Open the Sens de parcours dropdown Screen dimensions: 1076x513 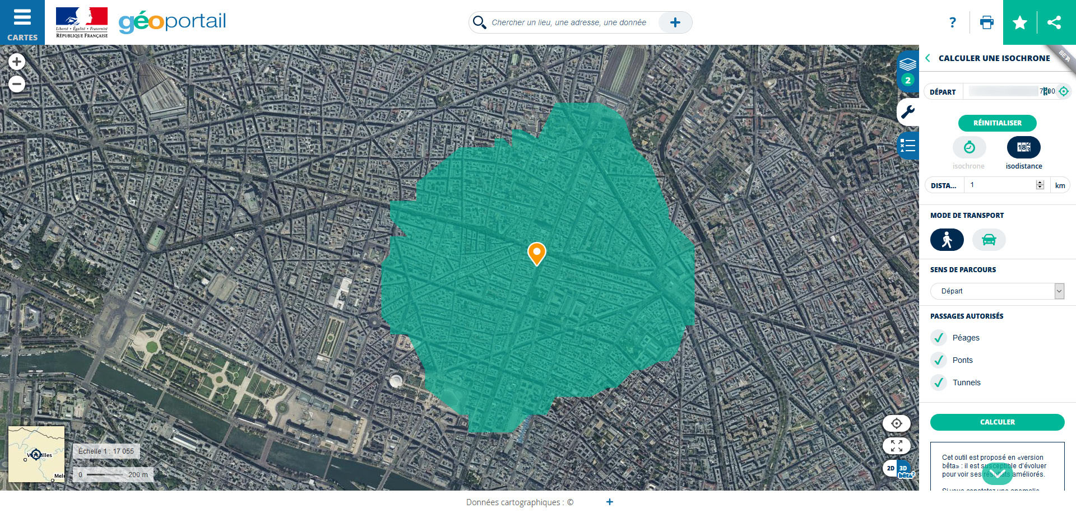click(x=997, y=291)
